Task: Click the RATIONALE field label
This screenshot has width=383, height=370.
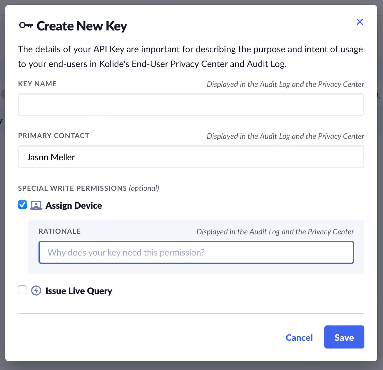Action: point(59,231)
